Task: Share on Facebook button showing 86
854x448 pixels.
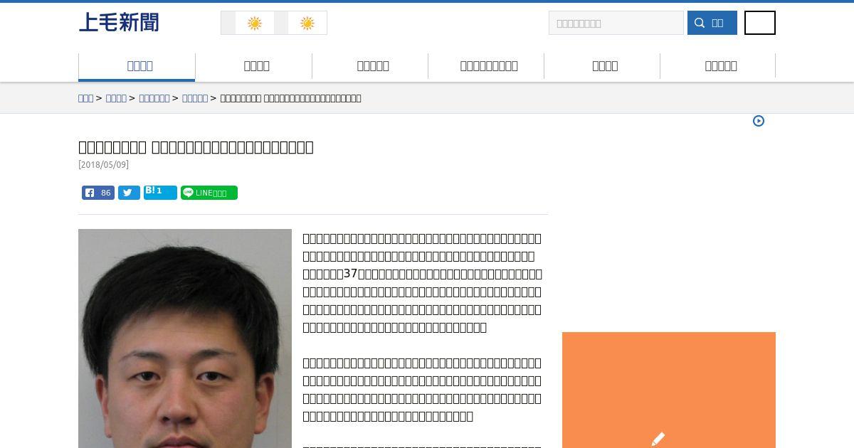Action: click(98, 193)
